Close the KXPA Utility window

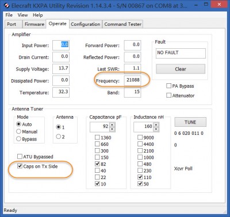[x=219, y=5]
